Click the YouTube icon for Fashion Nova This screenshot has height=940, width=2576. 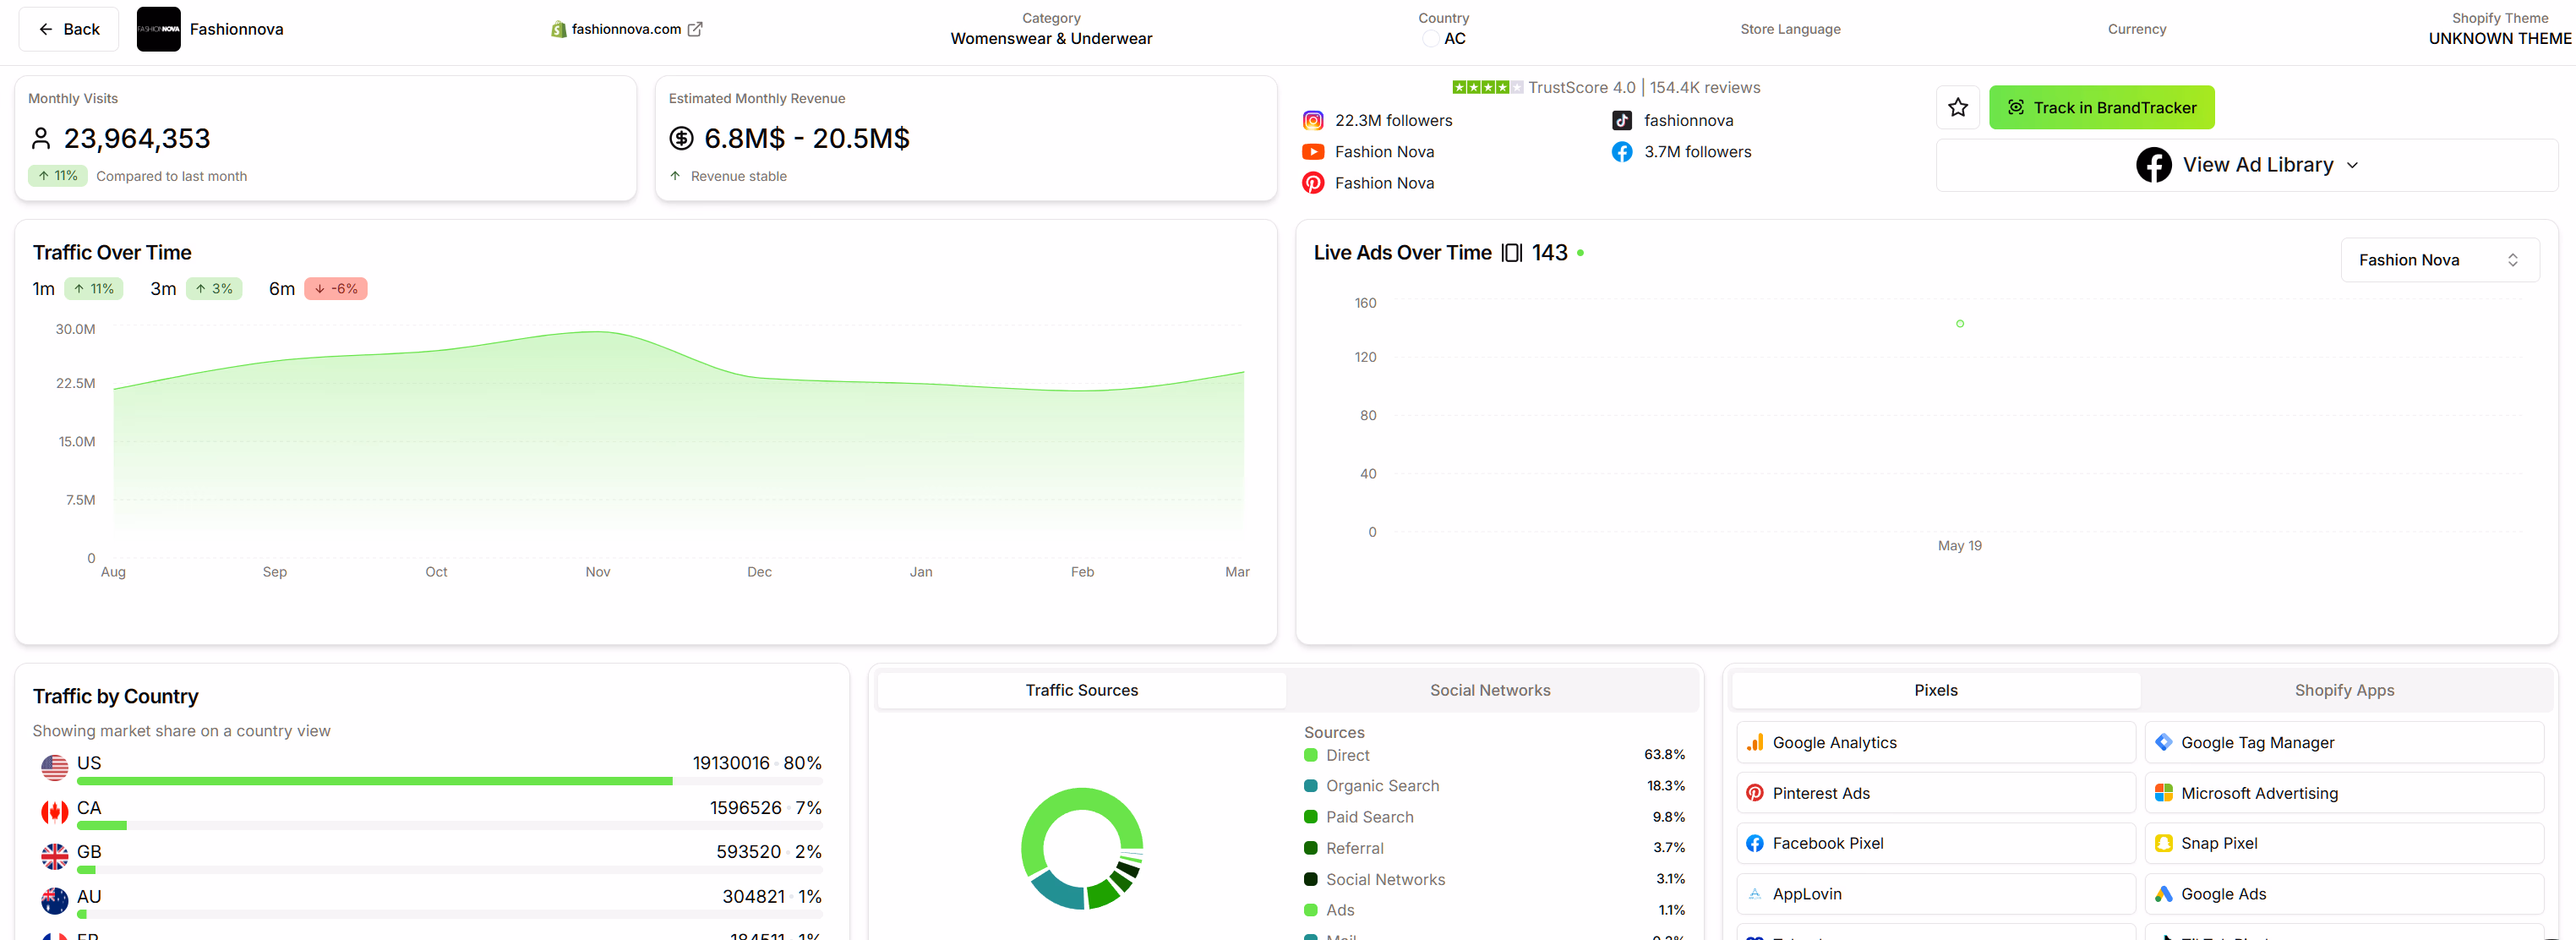pyautogui.click(x=1313, y=152)
